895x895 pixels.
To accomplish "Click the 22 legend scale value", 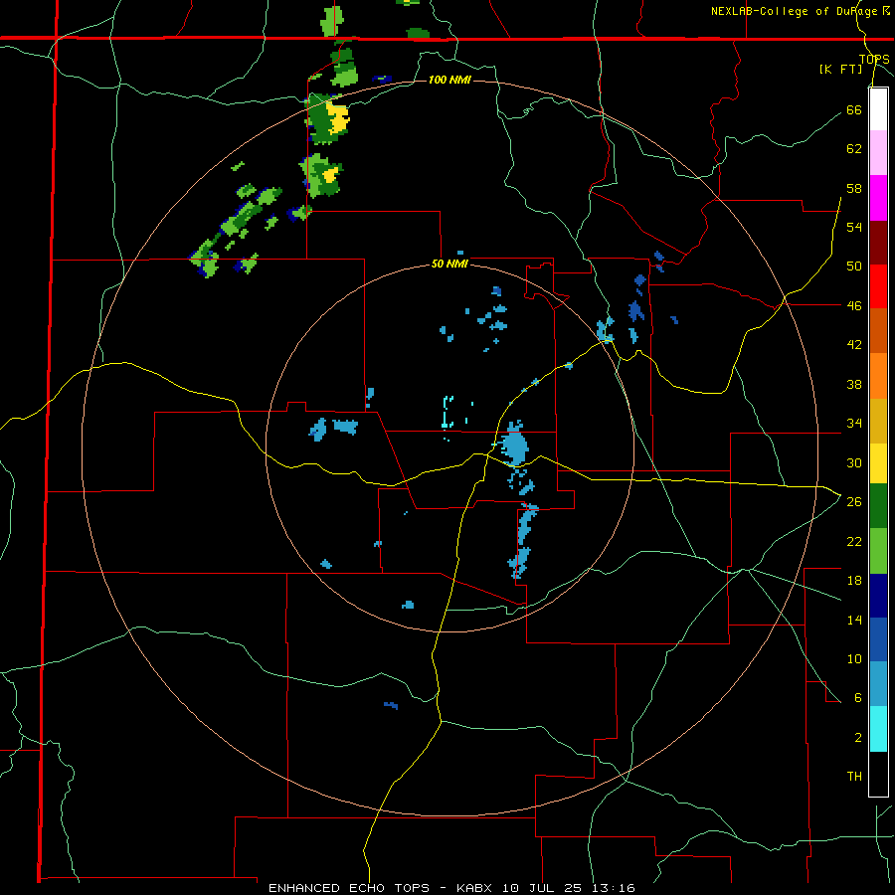I will coord(854,541).
